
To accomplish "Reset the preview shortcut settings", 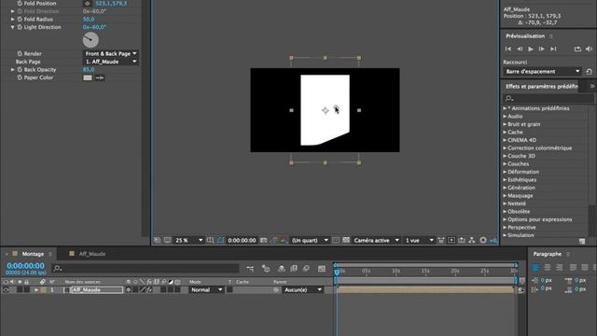I will (589, 72).
